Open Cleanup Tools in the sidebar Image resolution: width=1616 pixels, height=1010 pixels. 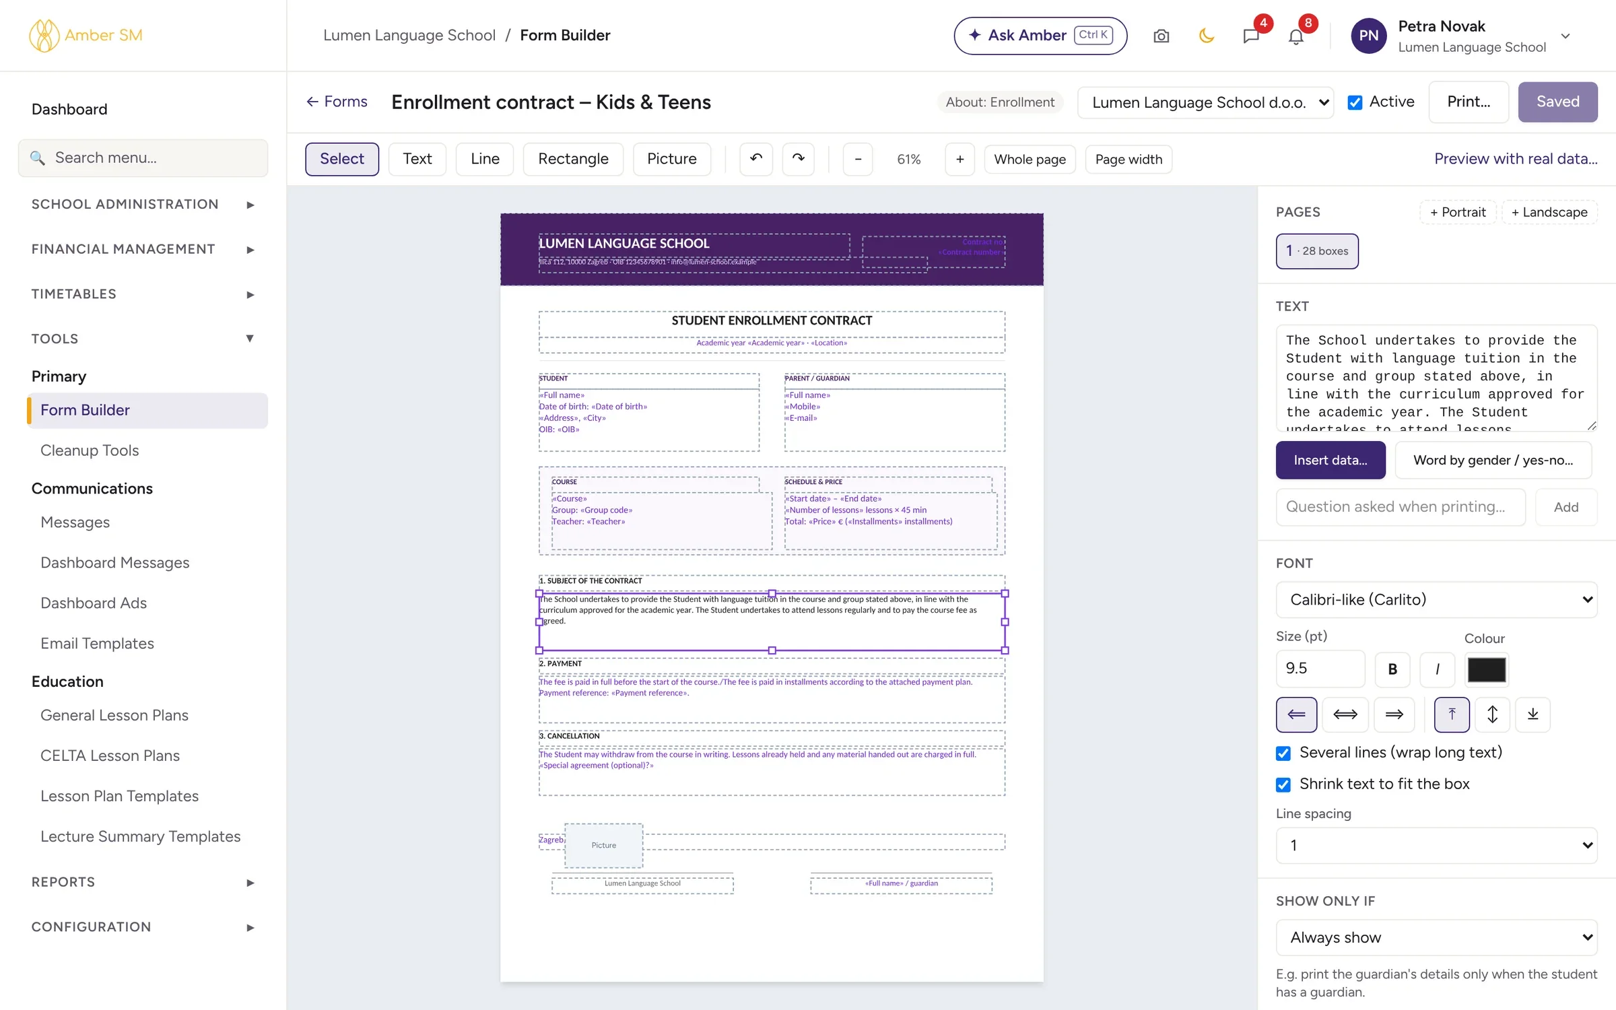point(90,450)
